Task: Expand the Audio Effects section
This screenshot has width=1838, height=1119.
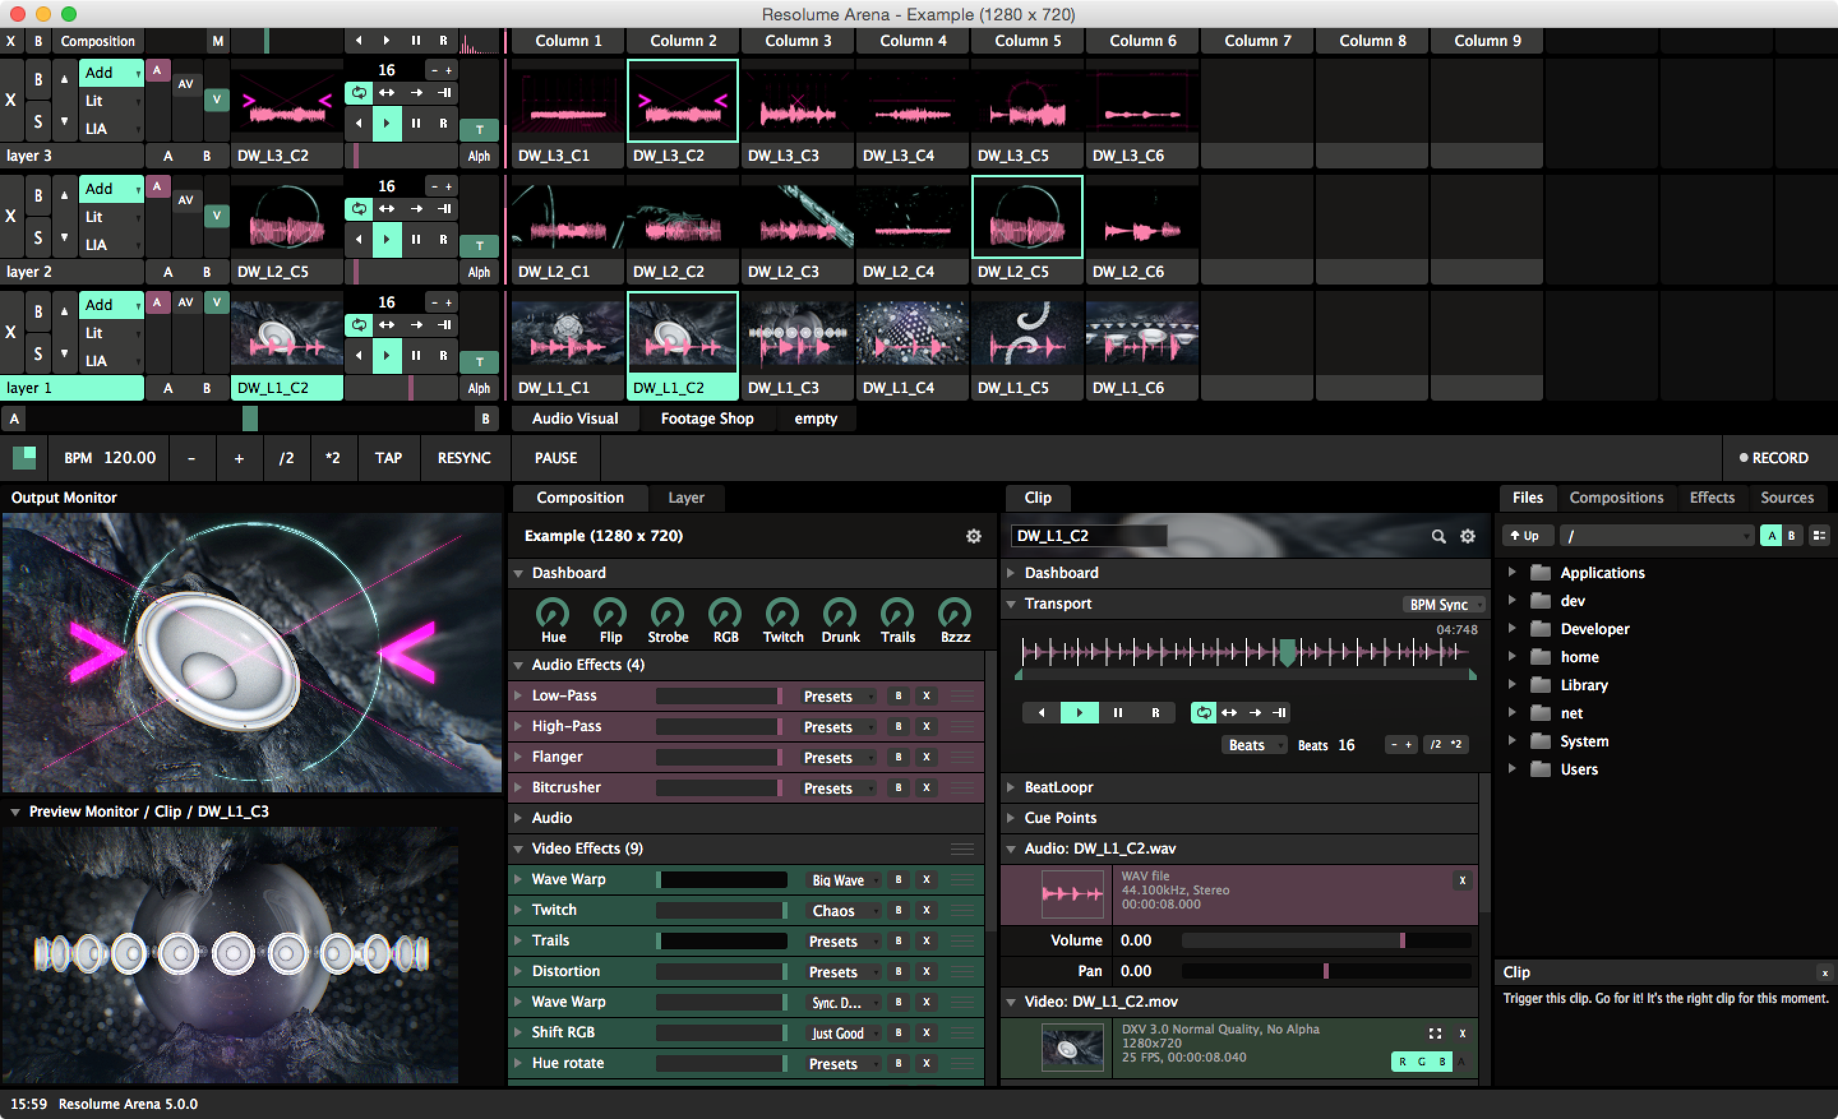Action: (518, 665)
